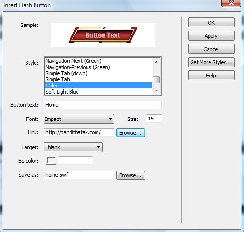Open the Target dropdown showing _blank
The width and height of the screenshot is (244, 232).
73,147
